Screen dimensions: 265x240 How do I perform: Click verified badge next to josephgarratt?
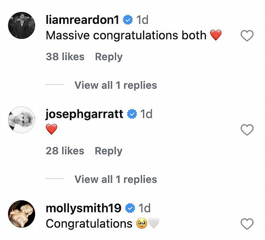132,114
